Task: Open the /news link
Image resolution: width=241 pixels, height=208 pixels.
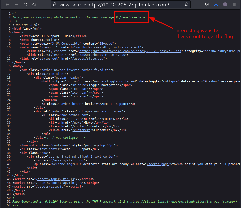Action: coord(77,122)
